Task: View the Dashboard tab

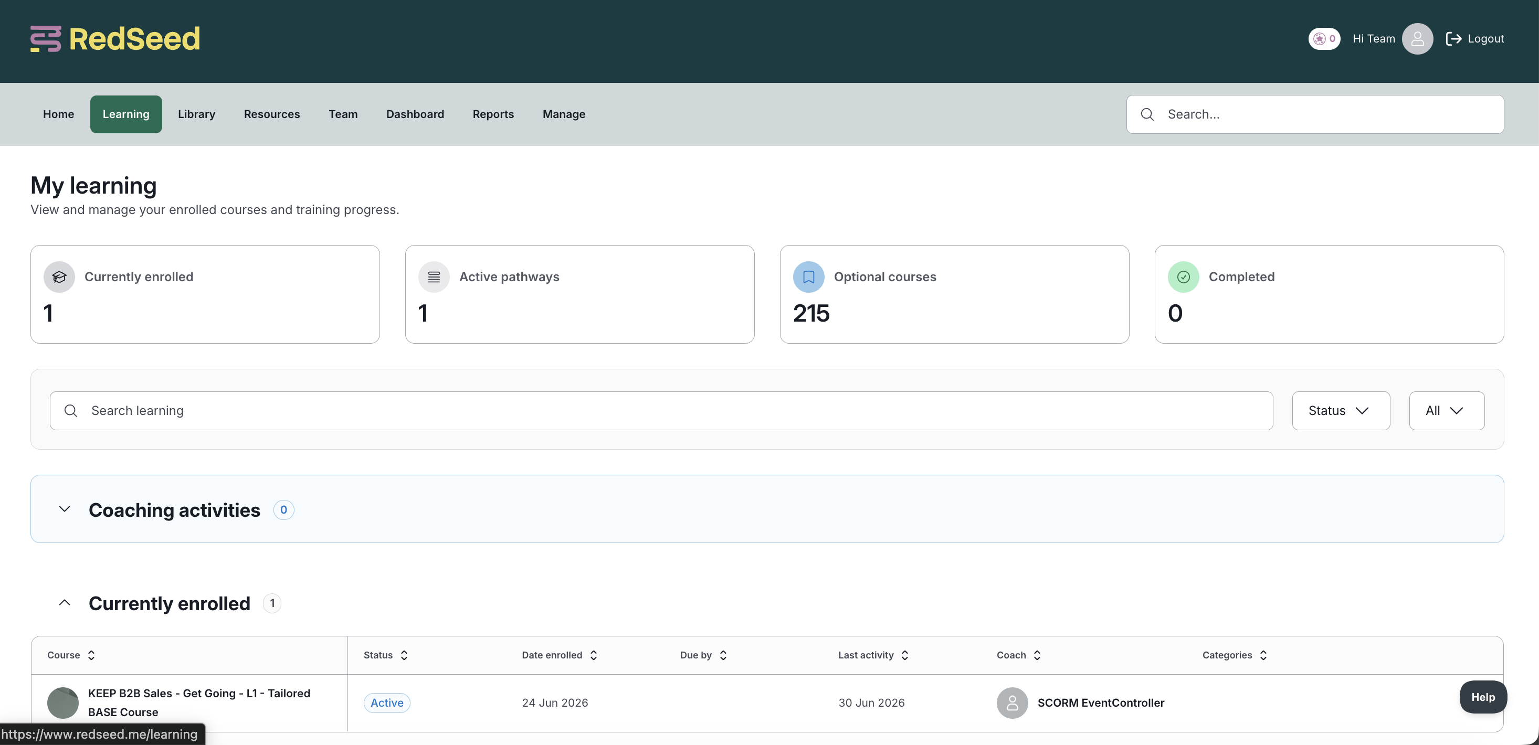Action: coord(415,114)
